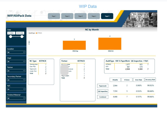Click the QA Inspection column header
Image resolution: width=167 pixels, height=113 pixels.
pyautogui.click(x=137, y=61)
